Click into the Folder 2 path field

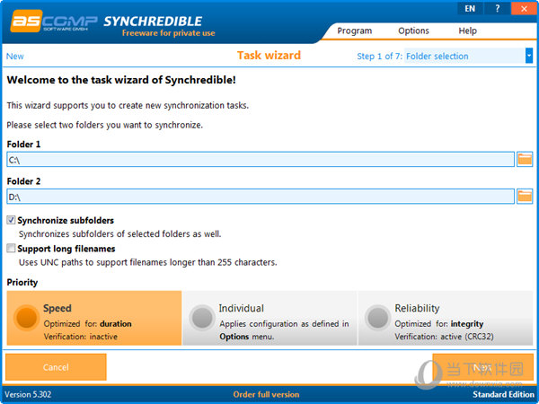coord(261,196)
